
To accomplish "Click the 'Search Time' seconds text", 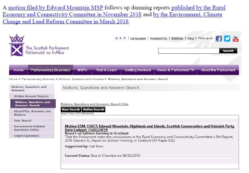I will 77,113.
